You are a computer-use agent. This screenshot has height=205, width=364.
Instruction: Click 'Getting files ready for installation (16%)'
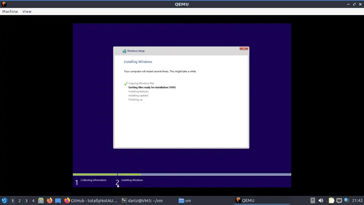click(152, 87)
